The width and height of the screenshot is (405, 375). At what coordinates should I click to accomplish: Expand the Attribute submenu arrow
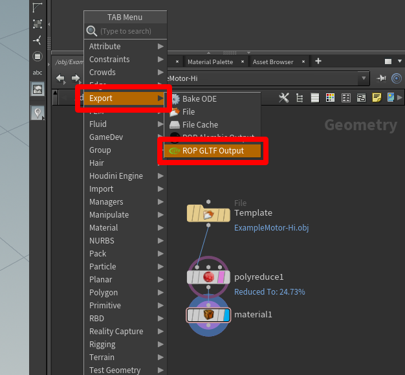pos(160,47)
